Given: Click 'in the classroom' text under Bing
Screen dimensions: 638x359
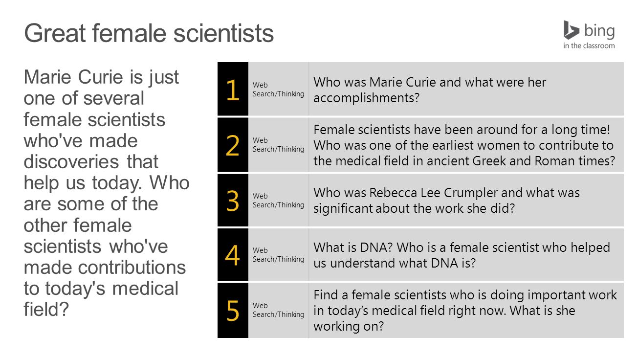Looking at the screenshot, I should 589,45.
